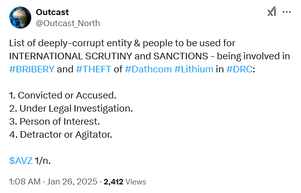Image resolution: width=301 pixels, height=193 pixels.
Task: Click the 1:08 AM timestamp
Action: pos(25,181)
